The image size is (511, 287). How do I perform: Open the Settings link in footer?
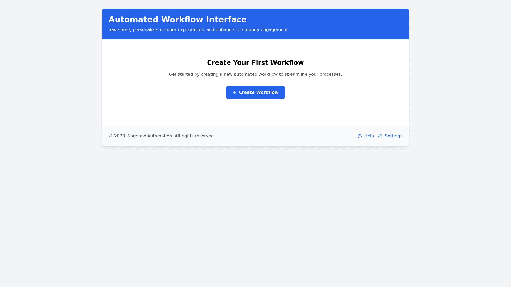coord(393,136)
